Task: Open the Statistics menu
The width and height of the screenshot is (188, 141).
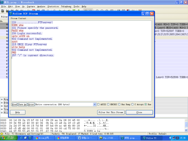Action: tap(53, 6)
